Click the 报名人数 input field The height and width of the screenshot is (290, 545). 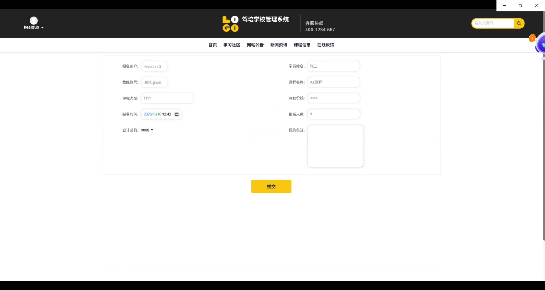[x=334, y=114]
